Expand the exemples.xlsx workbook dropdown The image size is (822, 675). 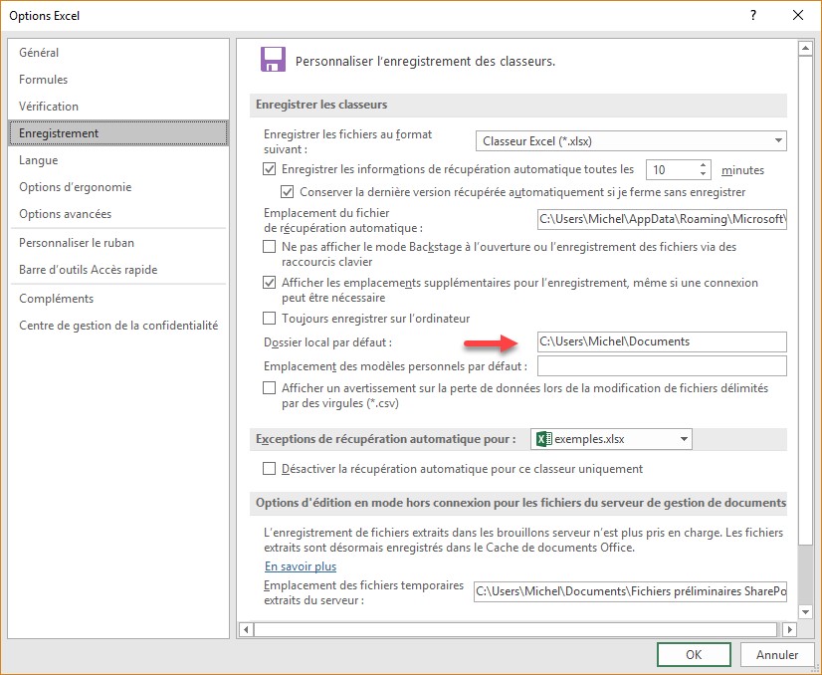point(683,439)
